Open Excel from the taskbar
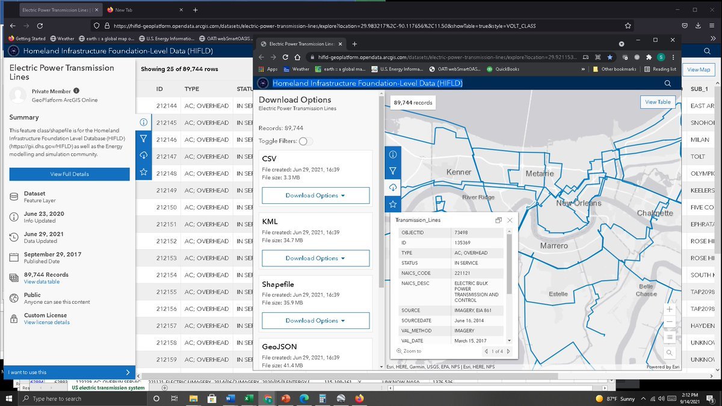Viewport: 722px width, 406px height. (x=248, y=398)
